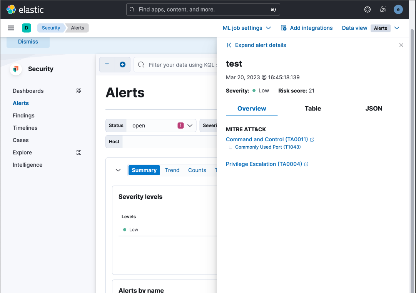Click the Security heading in sidebar
416x293 pixels.
click(x=40, y=69)
